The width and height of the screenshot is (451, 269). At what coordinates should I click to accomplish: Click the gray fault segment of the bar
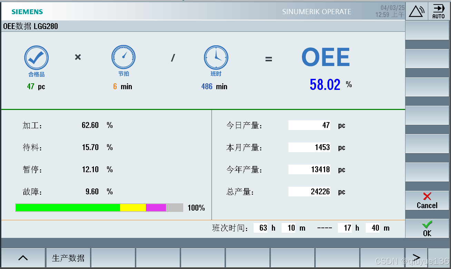click(x=175, y=207)
